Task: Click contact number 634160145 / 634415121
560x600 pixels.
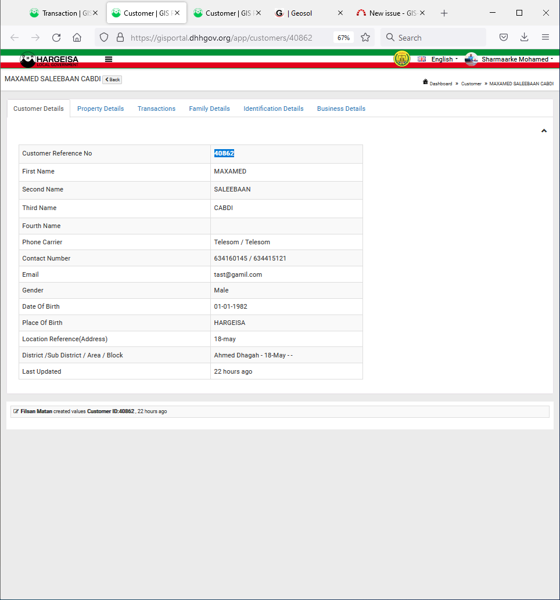Action: [x=250, y=258]
